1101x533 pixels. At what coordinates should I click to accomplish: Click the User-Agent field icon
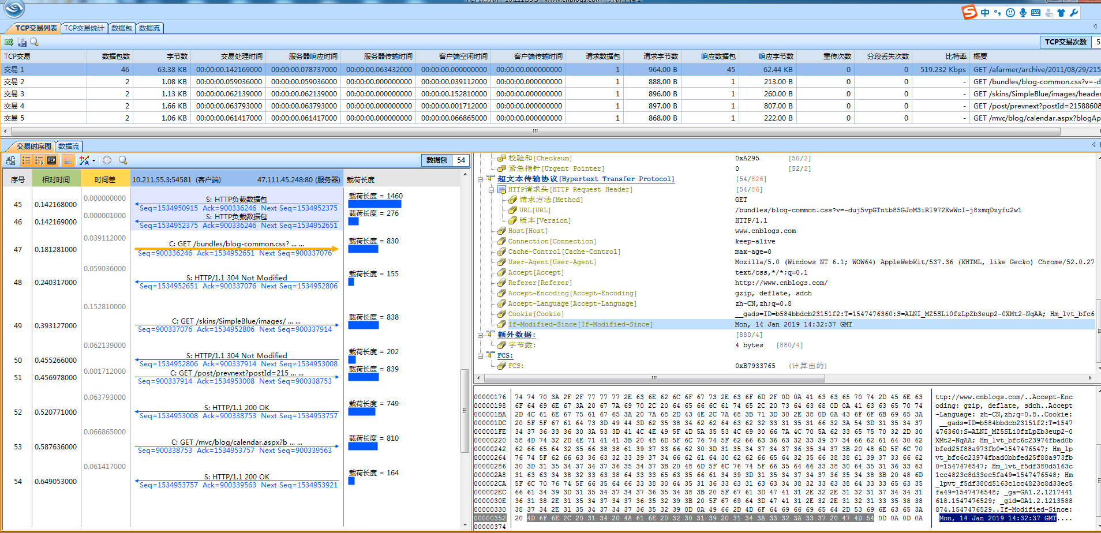[502, 262]
